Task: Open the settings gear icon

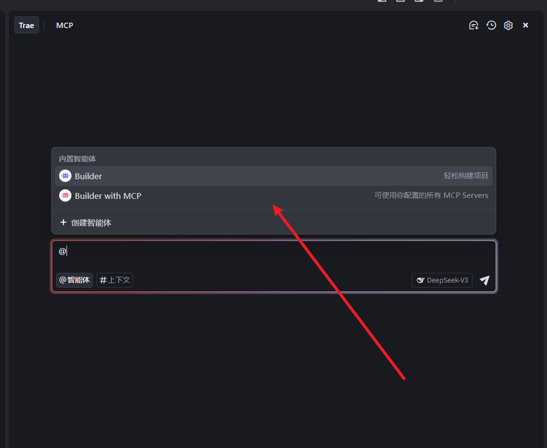Action: pyautogui.click(x=508, y=25)
